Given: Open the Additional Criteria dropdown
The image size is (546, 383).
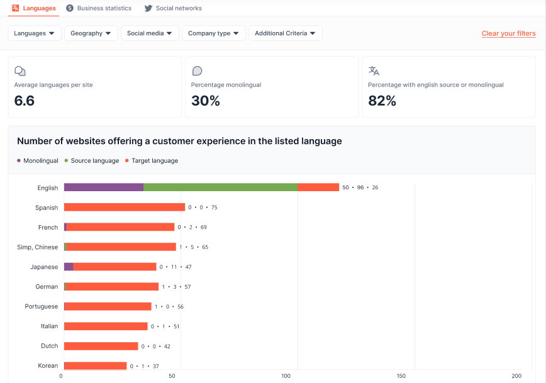Looking at the screenshot, I should pos(285,33).
